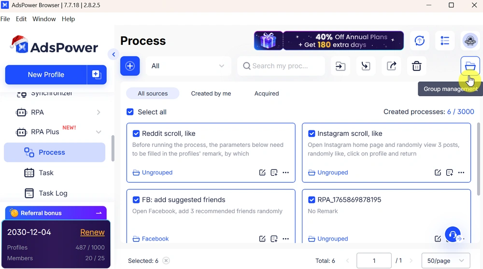Go to previous page arrow
This screenshot has width=483, height=269.
click(347, 261)
